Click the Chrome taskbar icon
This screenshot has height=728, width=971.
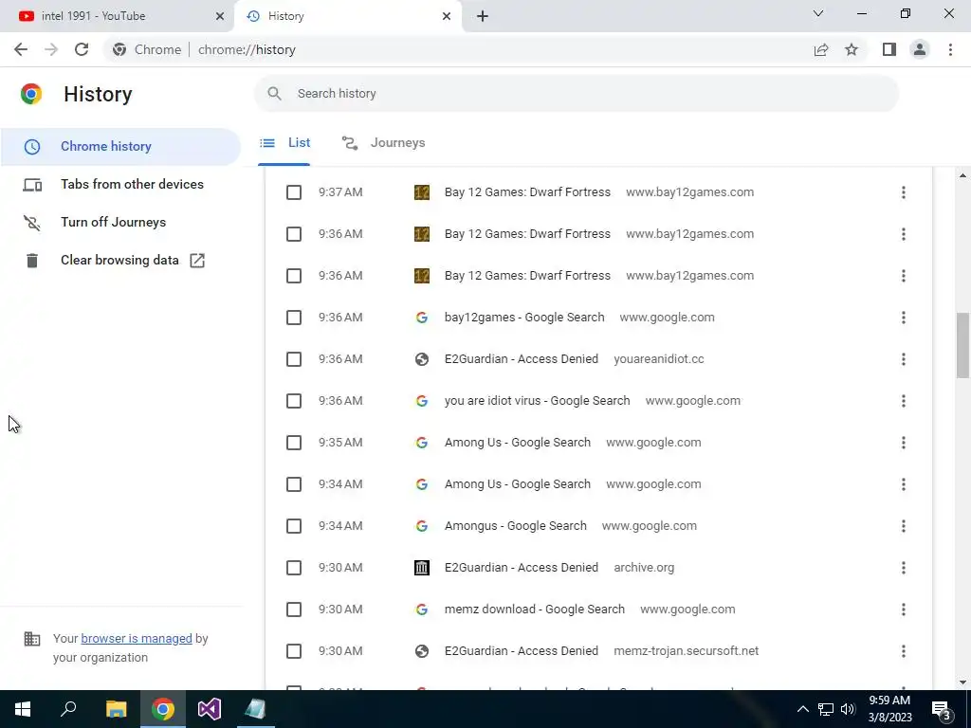tap(163, 709)
